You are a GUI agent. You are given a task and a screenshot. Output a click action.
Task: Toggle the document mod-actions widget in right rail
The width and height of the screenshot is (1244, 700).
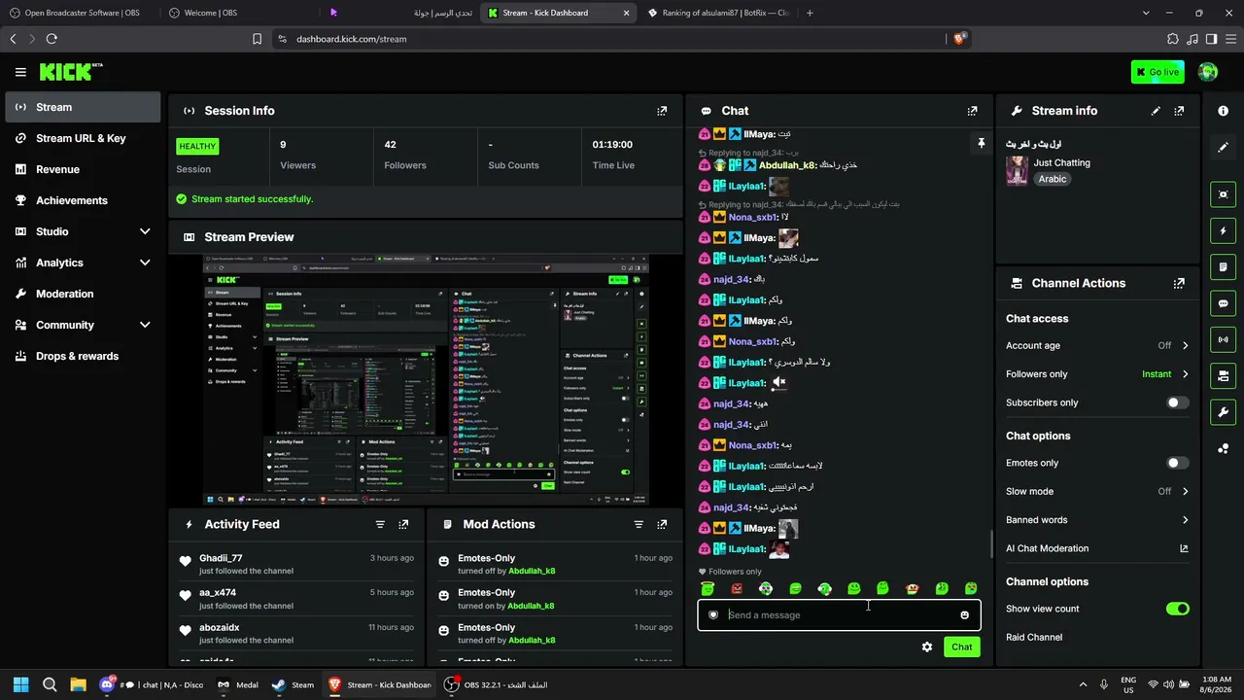[x=1223, y=267]
